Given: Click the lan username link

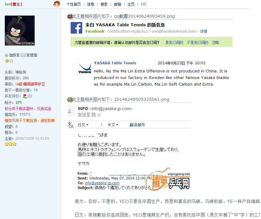Looking at the screenshot, I should pos(8,4).
